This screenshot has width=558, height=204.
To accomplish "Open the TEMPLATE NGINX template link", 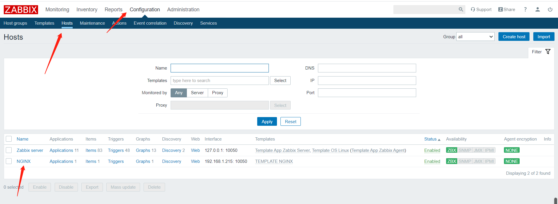I will click(274, 161).
